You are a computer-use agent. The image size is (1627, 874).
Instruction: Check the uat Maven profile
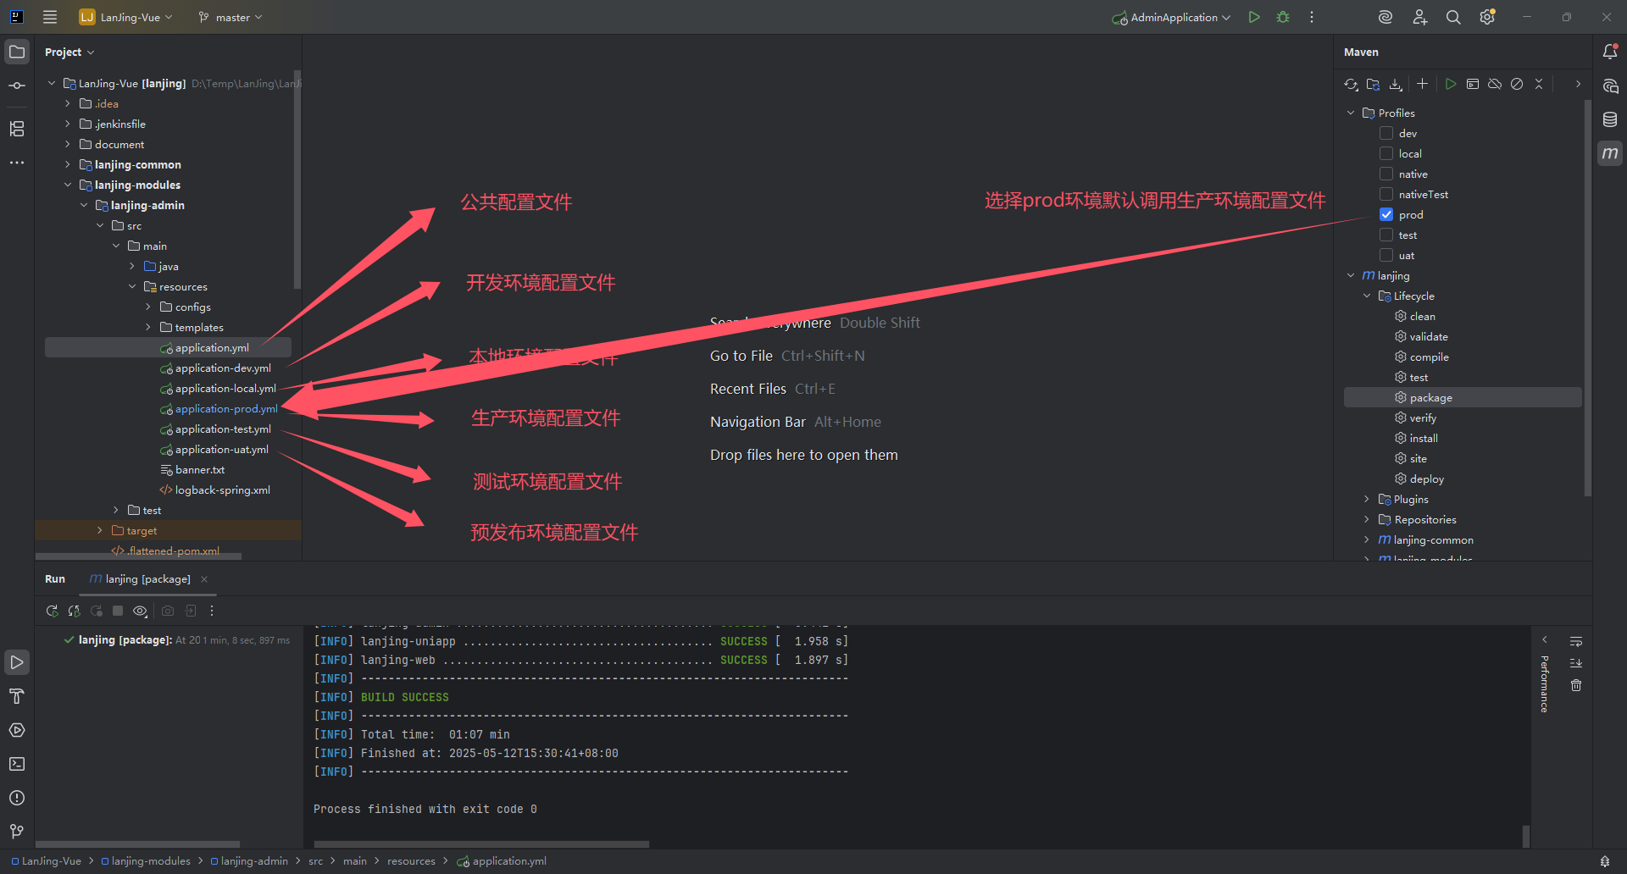pyautogui.click(x=1386, y=255)
